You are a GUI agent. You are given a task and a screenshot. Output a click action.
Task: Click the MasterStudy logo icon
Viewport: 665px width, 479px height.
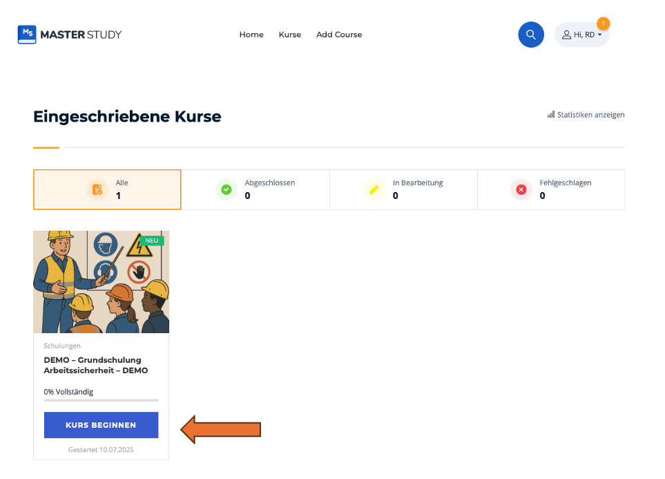click(27, 35)
